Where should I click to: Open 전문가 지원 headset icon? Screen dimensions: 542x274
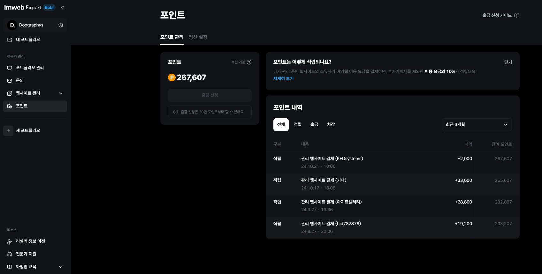coord(10,254)
